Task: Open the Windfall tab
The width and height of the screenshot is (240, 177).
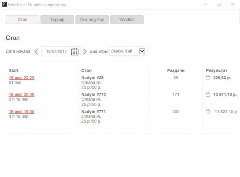Action: [x=127, y=20]
